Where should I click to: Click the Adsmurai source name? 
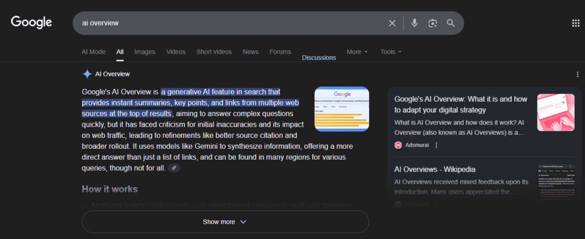pos(418,145)
